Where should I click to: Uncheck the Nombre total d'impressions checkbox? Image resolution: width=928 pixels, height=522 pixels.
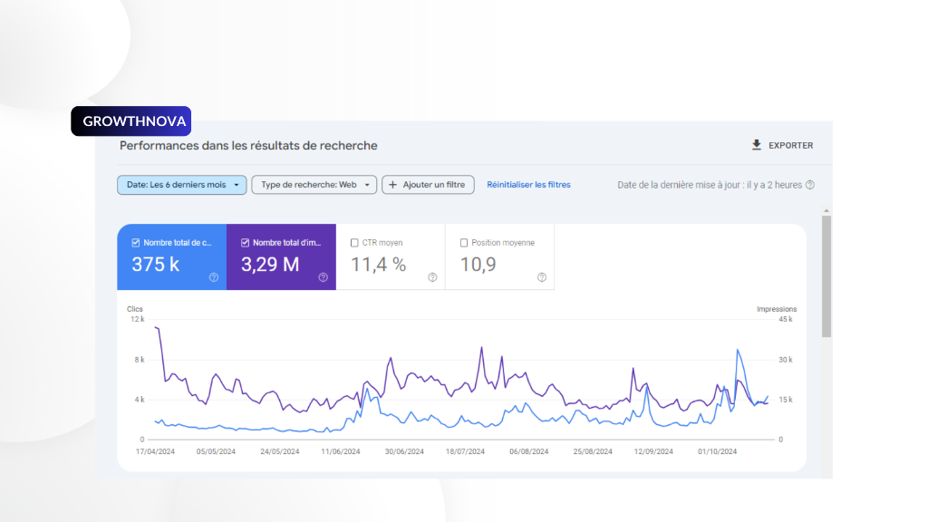click(245, 243)
